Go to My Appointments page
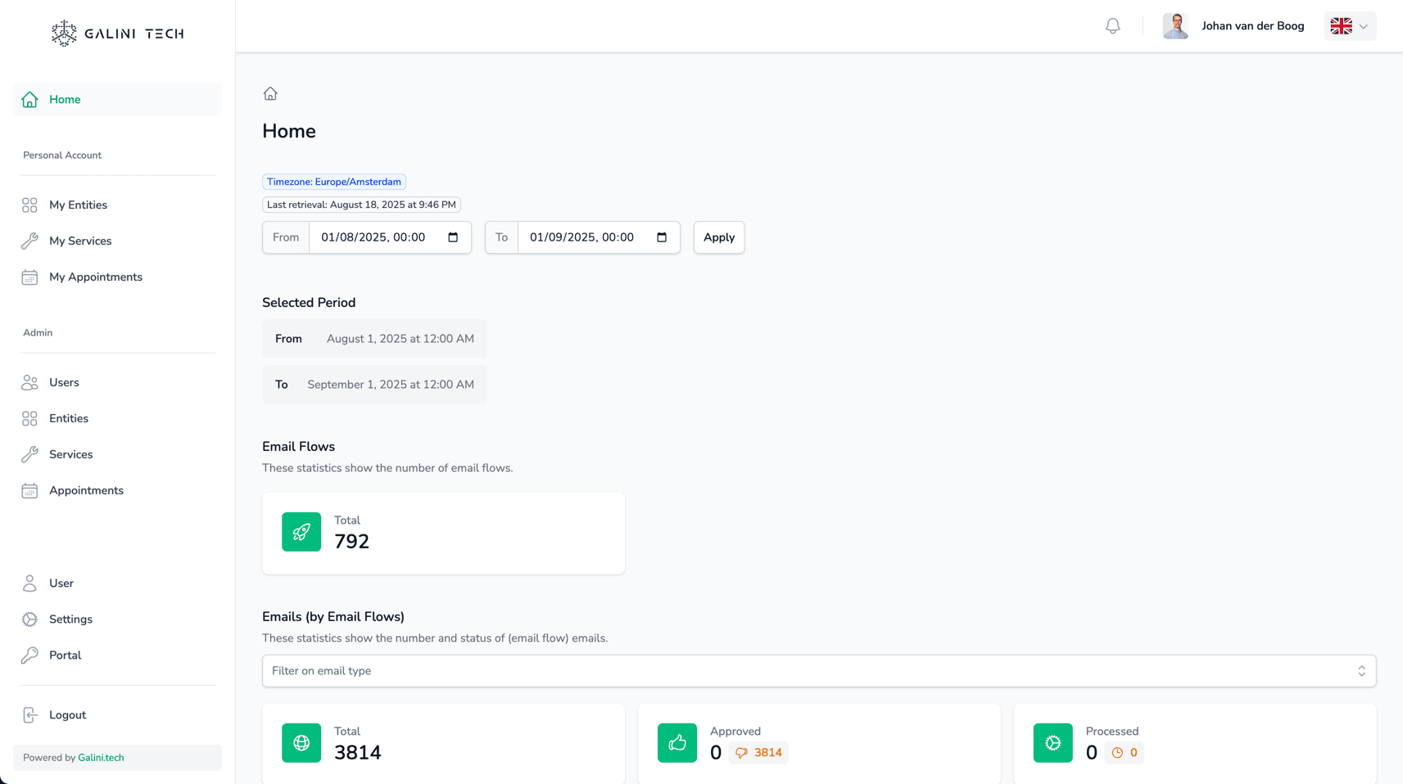 tap(95, 277)
